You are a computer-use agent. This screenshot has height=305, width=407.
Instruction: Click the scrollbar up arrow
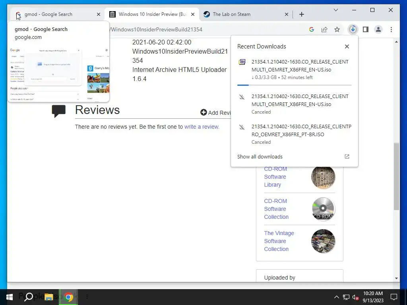pyautogui.click(x=396, y=42)
